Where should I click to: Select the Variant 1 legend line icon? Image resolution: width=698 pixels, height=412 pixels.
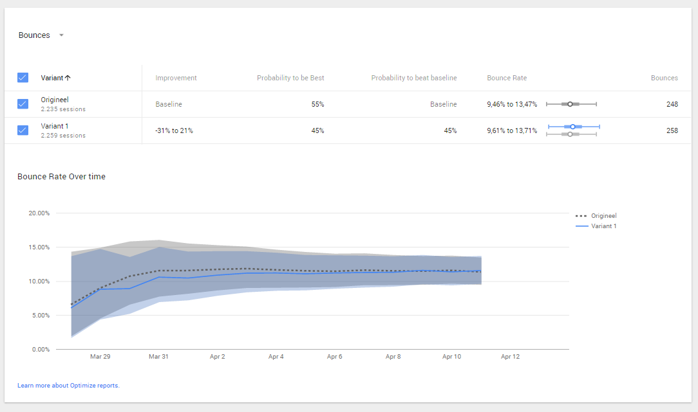(580, 226)
